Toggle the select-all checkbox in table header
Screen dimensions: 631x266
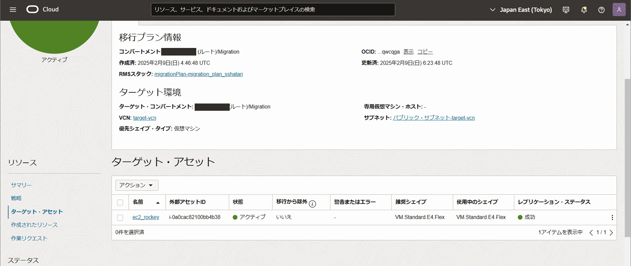coord(120,203)
